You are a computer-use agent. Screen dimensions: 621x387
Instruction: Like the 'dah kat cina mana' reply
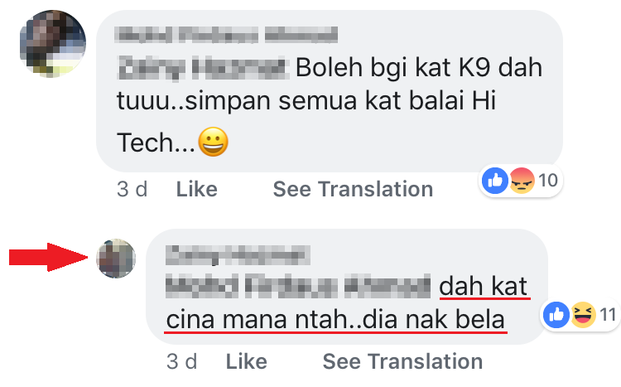(246, 361)
